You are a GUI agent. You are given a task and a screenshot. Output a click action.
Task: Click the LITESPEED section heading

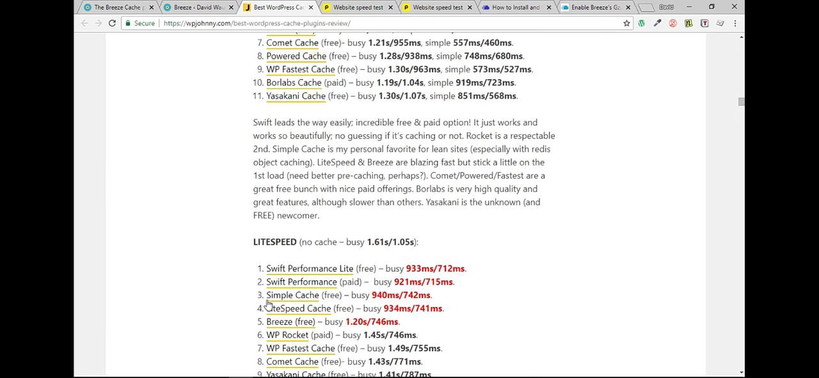point(274,242)
